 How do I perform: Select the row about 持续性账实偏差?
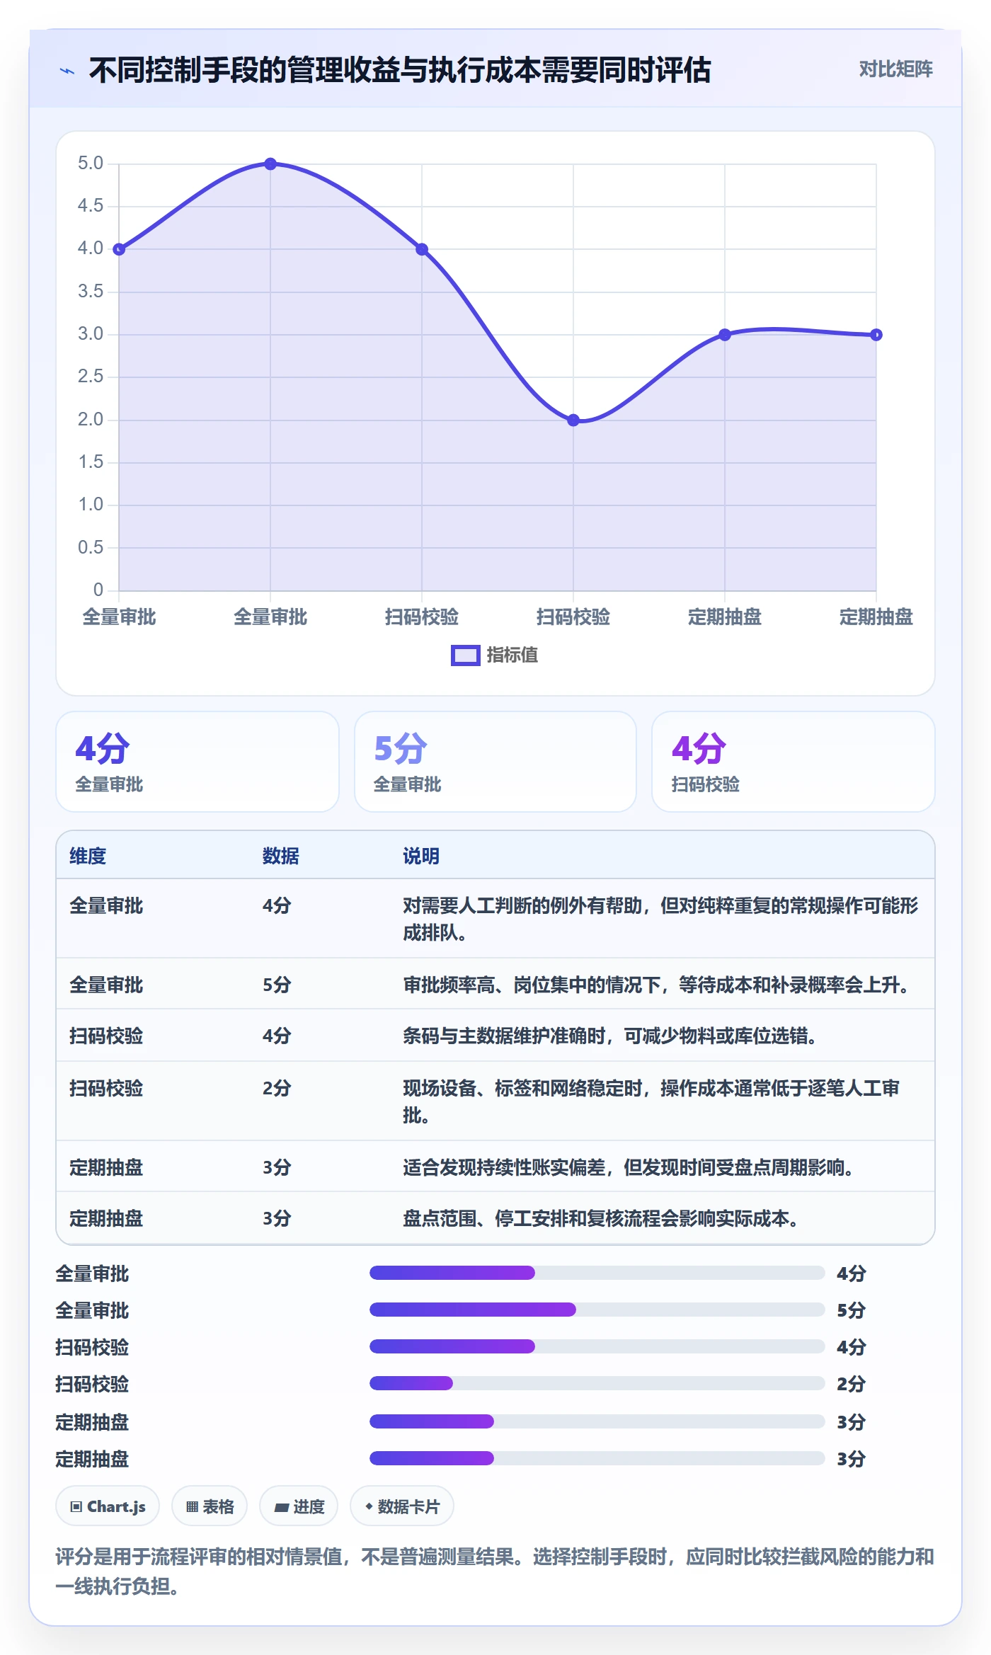pyautogui.click(x=495, y=1167)
